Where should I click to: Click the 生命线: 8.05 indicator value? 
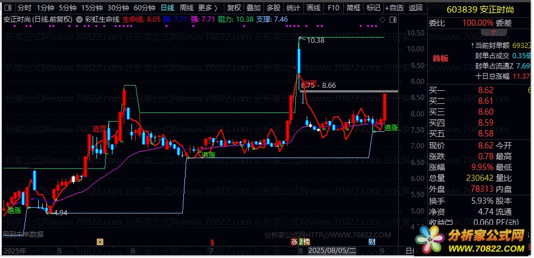tap(141, 19)
